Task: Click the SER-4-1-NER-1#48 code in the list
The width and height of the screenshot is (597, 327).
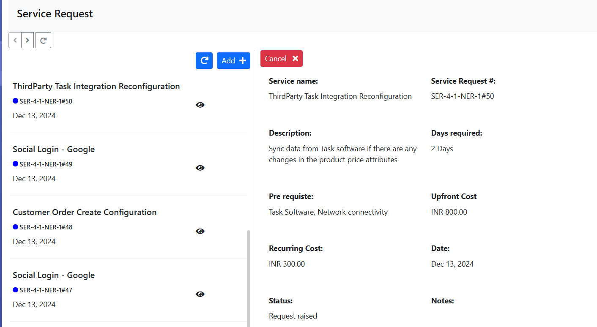Action: (46, 227)
